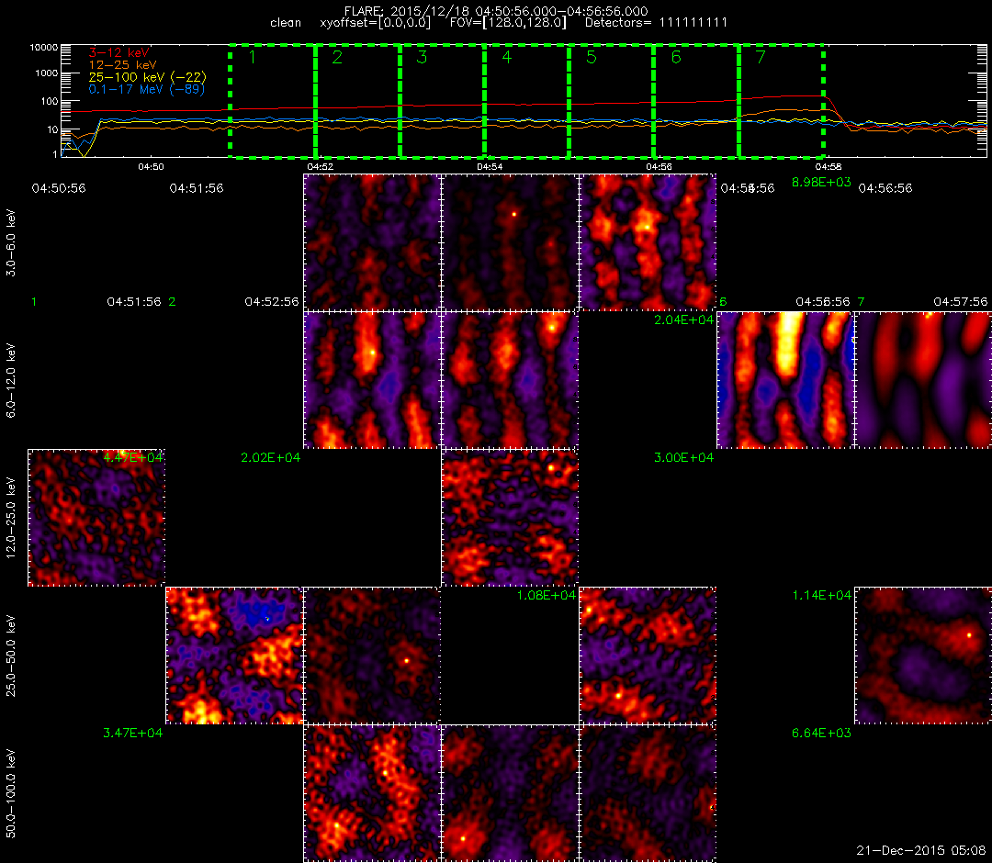Image resolution: width=992 pixels, height=863 pixels.
Task: Select the 25.0-50.0 keV image in interval 2 column
Action: point(234,656)
